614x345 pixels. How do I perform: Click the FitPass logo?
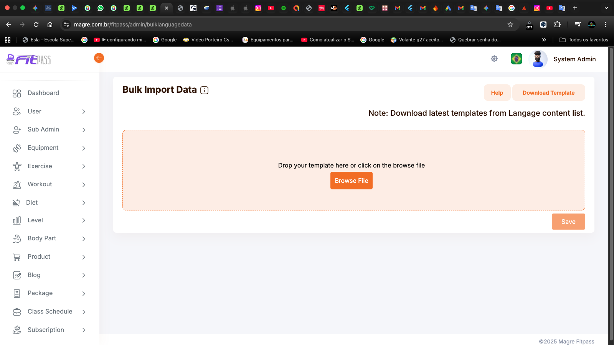29,59
